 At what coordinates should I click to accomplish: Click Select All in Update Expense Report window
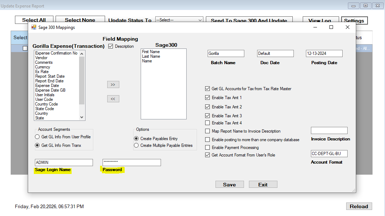point(34,20)
